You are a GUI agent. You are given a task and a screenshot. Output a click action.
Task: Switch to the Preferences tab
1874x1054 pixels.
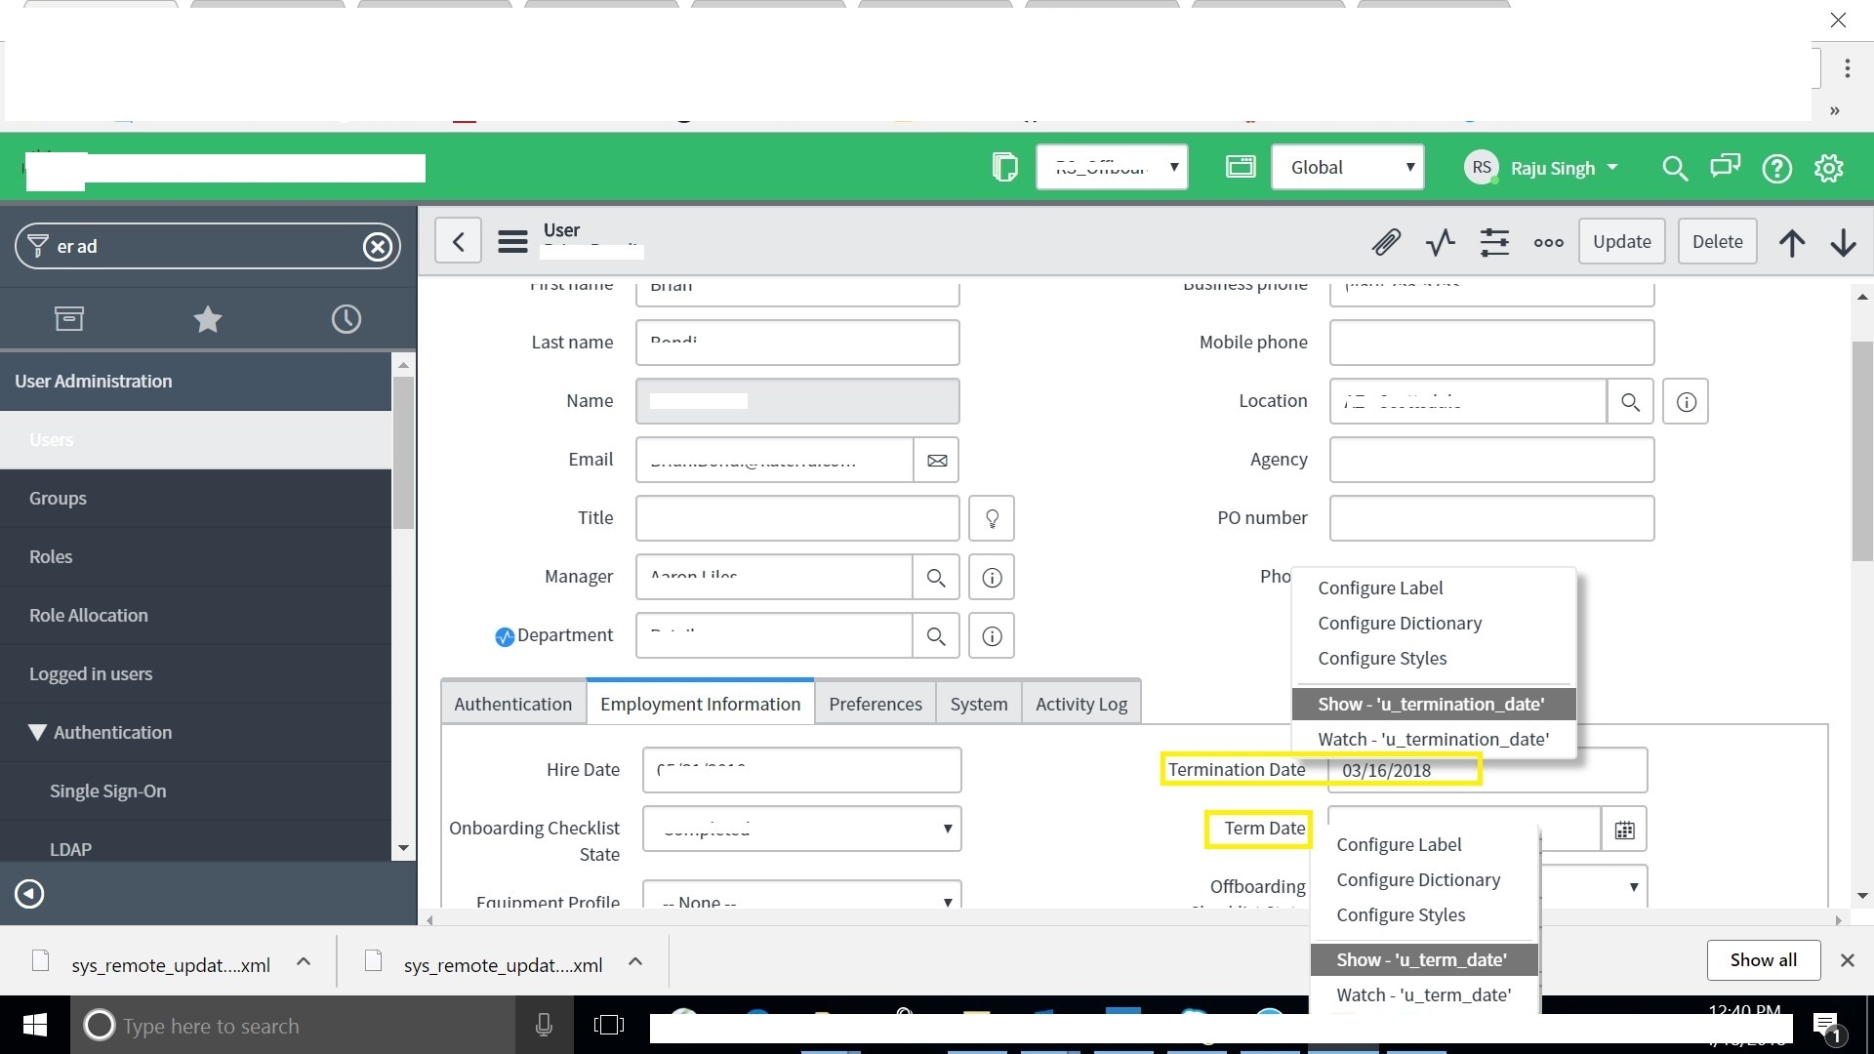875,704
